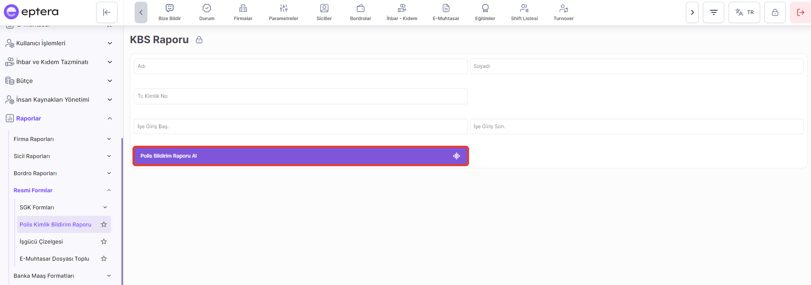Screen dimensions: 811x285
Task: Collapse the Raporlar menu section
Action: click(110, 118)
